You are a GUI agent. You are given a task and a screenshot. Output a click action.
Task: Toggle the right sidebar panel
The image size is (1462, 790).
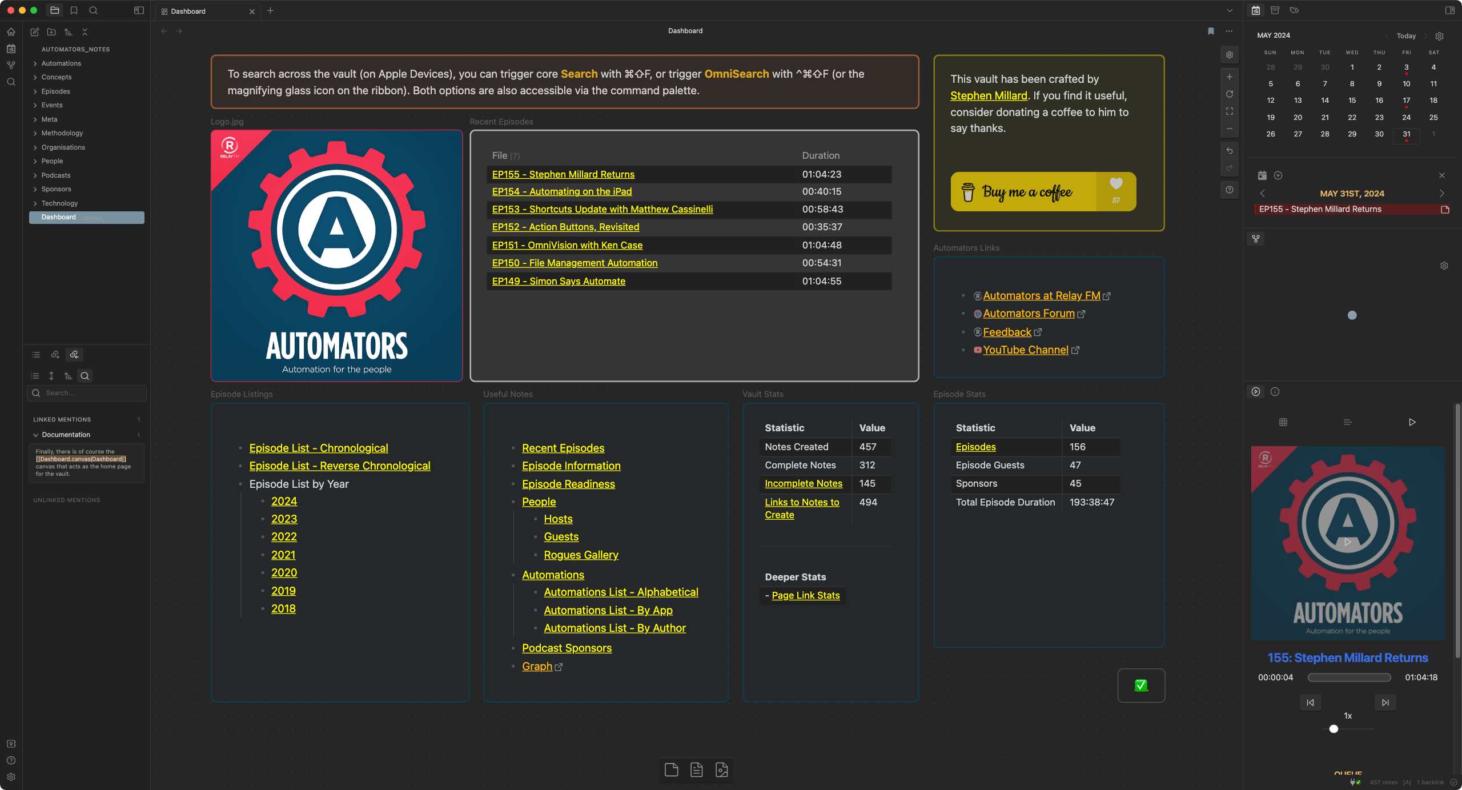(1449, 10)
